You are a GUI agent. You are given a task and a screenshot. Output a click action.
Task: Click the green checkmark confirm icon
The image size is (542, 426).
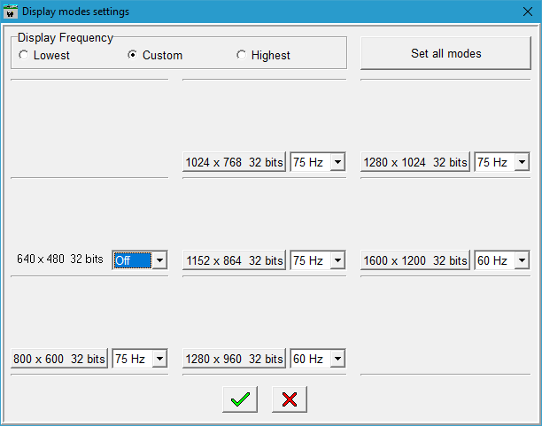tap(239, 399)
